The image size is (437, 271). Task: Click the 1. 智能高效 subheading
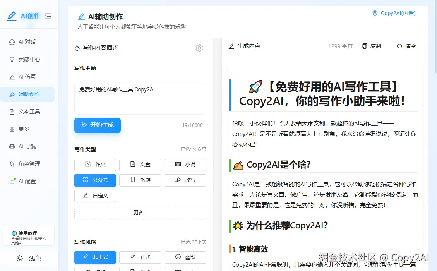250,249
